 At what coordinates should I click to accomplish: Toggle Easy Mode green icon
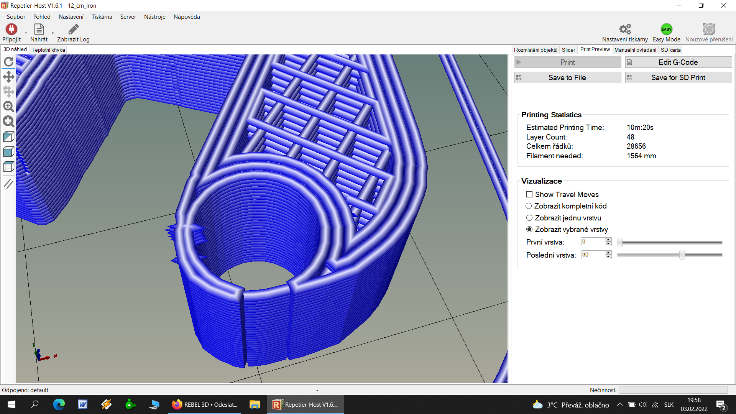point(666,30)
